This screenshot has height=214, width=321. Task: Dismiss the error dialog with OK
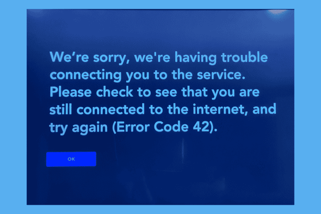(71, 159)
